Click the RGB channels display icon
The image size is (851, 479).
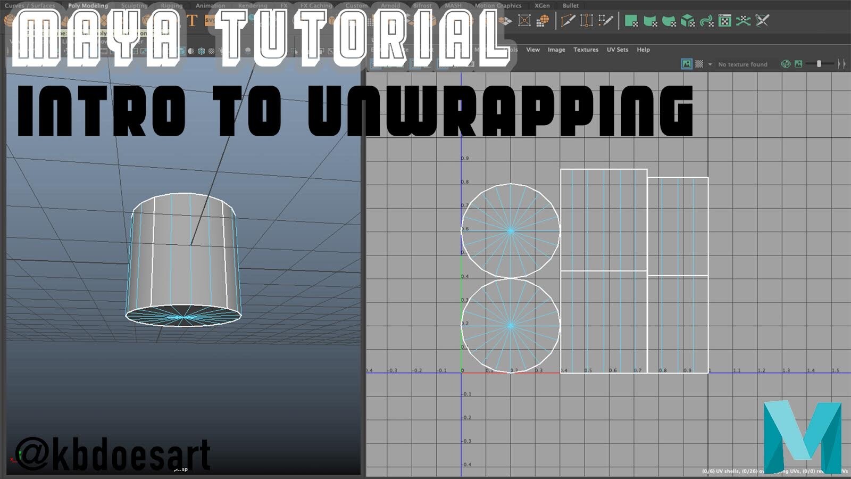coord(786,64)
